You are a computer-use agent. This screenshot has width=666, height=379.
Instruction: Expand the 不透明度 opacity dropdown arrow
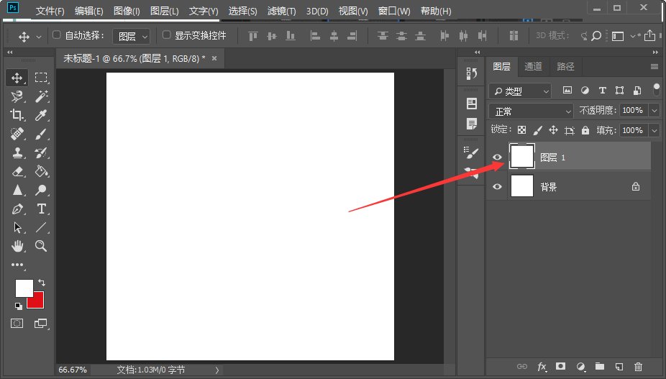pos(654,111)
